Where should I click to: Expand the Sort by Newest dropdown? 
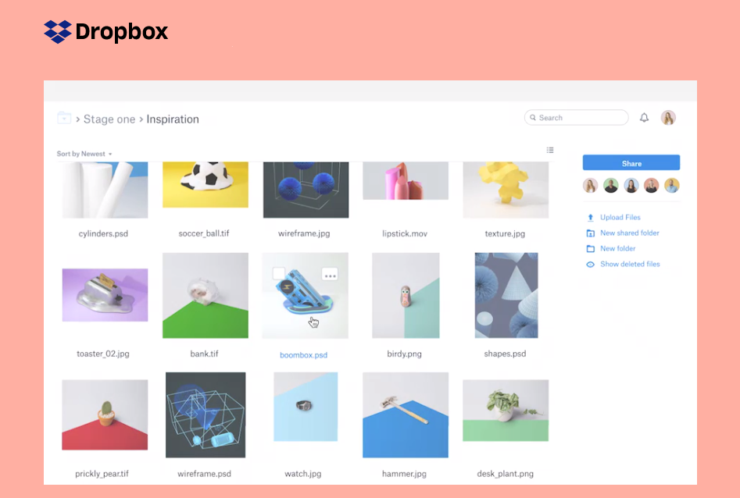[84, 154]
